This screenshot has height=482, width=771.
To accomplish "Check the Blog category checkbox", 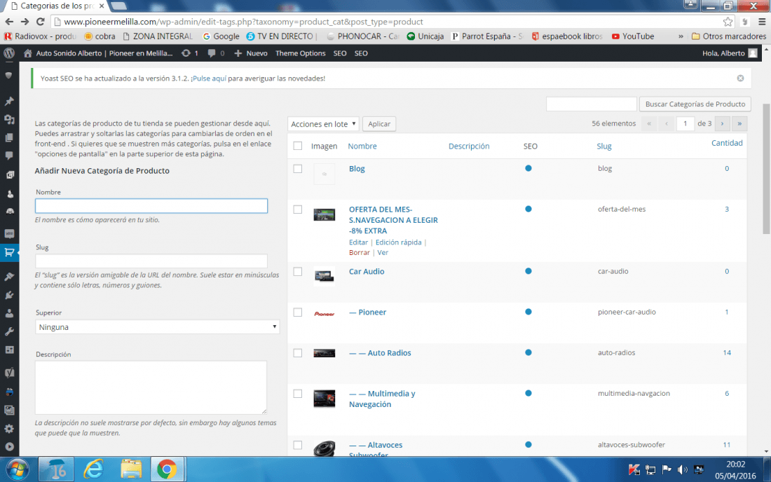I will pyautogui.click(x=297, y=169).
